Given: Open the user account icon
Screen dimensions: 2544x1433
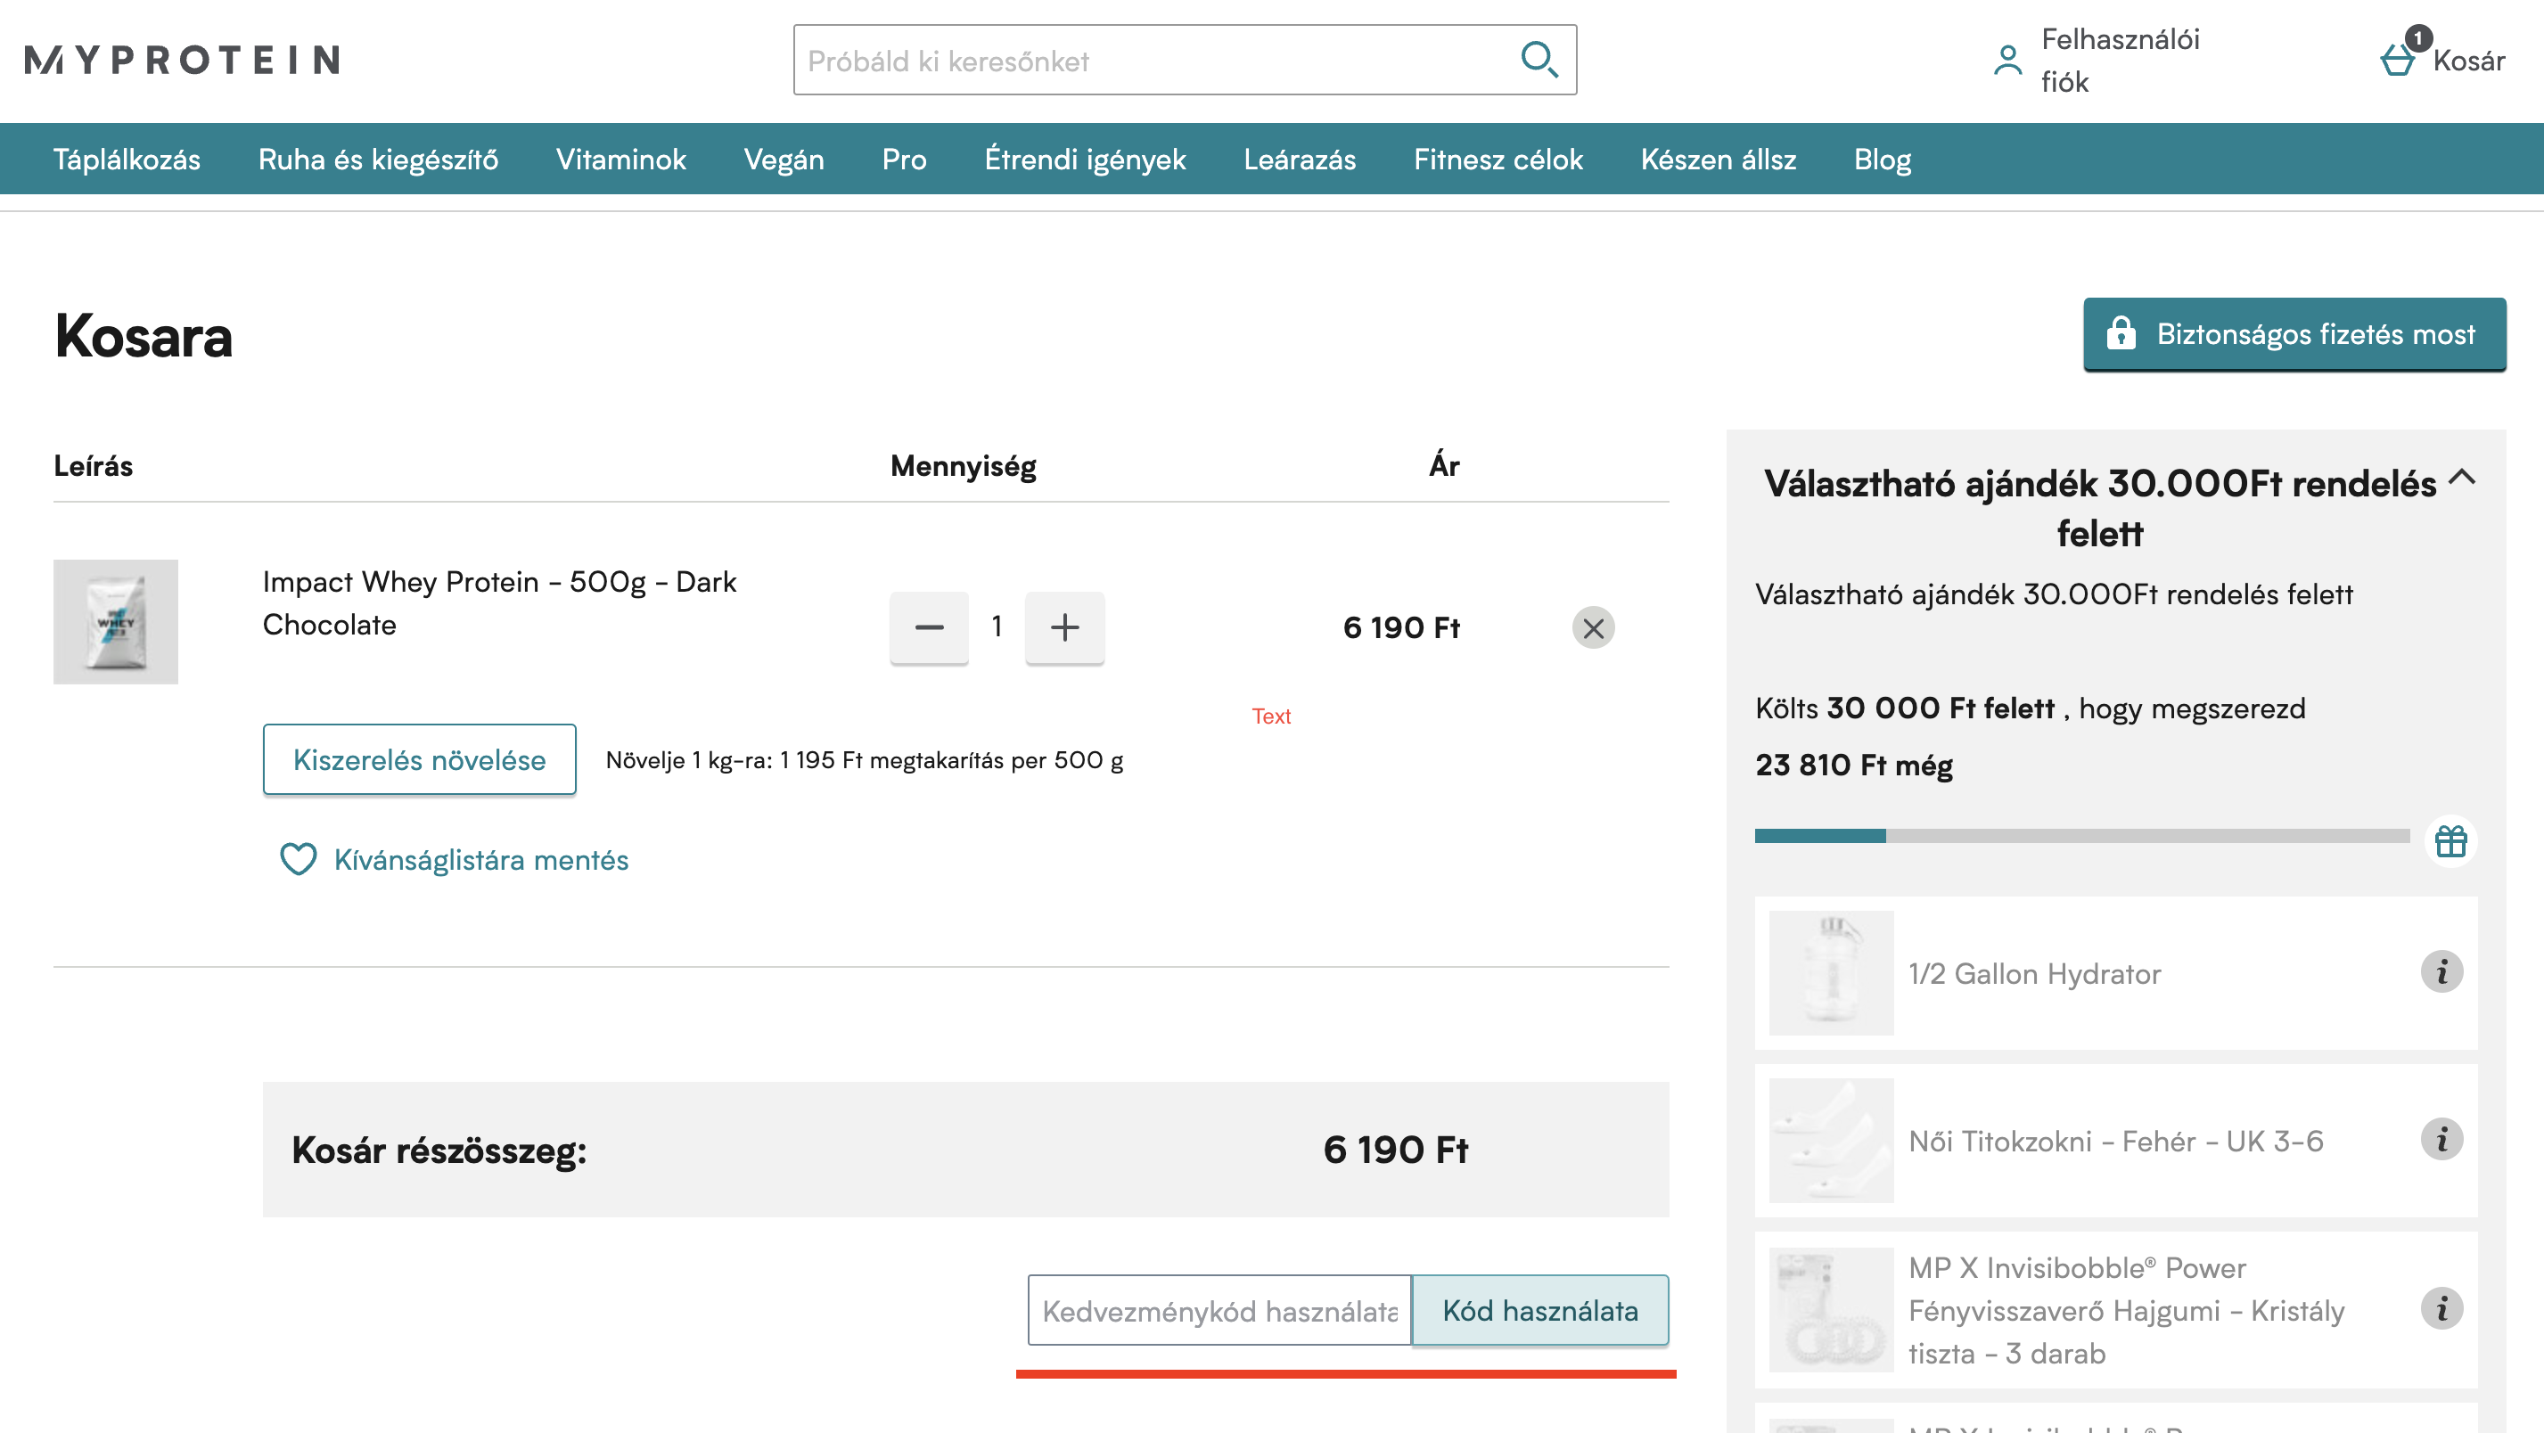Looking at the screenshot, I should (x=2007, y=61).
